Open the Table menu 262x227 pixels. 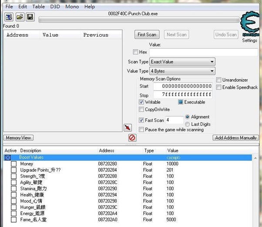point(38,7)
